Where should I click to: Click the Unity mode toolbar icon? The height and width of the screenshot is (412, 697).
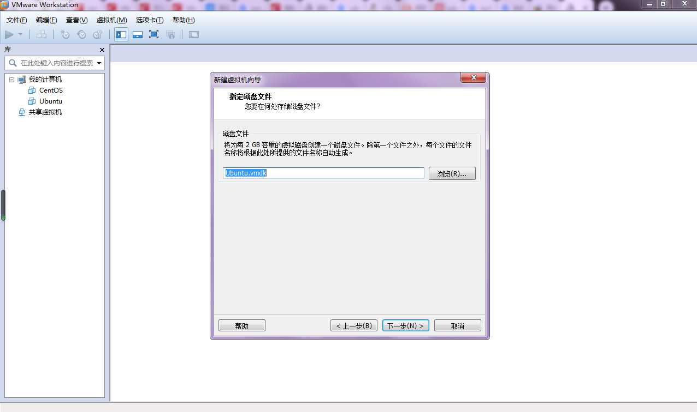coord(170,34)
